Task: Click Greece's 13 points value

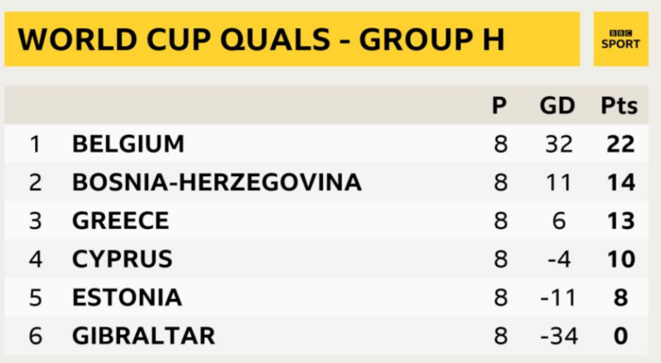Action: (x=621, y=221)
